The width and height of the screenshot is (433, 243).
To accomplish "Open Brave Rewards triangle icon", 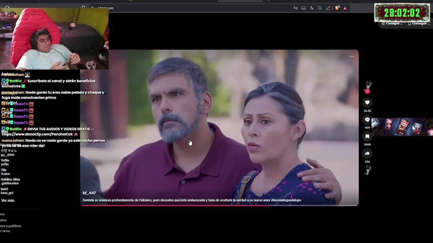I will click(345, 8).
